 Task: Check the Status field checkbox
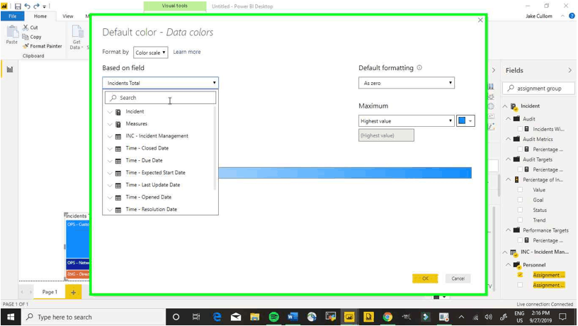point(520,210)
